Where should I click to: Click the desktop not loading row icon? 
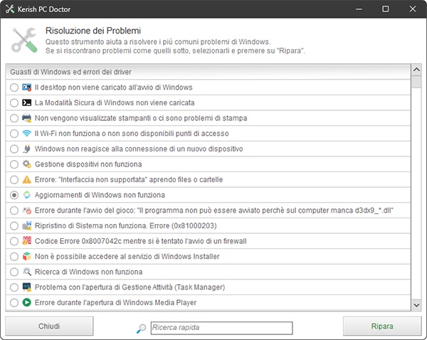[x=27, y=87]
